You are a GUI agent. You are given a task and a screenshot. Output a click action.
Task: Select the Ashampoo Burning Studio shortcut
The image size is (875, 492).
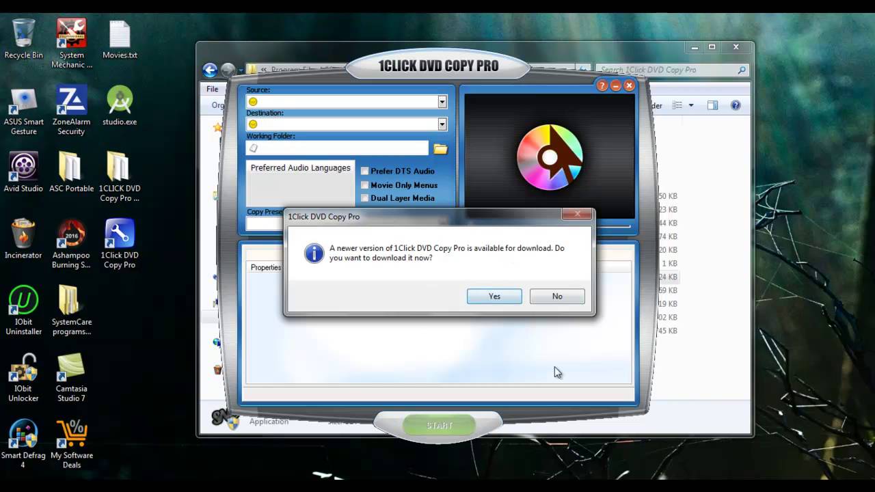[x=71, y=244]
